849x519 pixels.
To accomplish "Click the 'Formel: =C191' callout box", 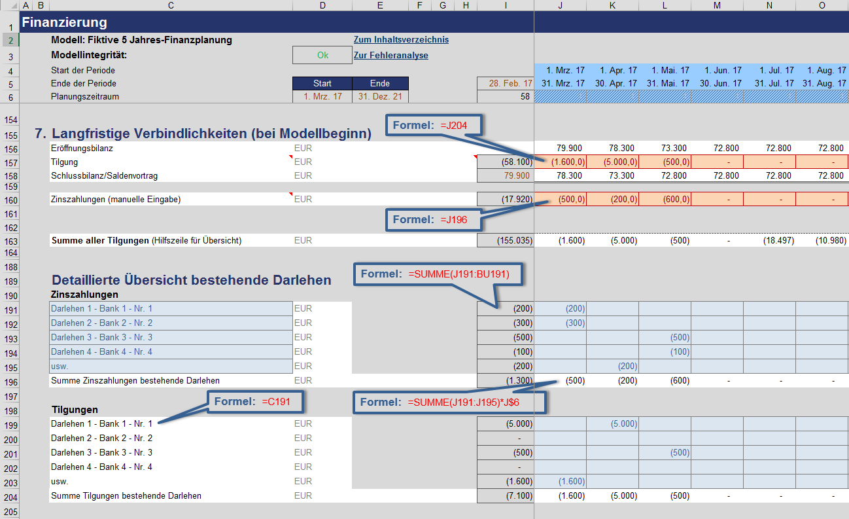I will (255, 401).
